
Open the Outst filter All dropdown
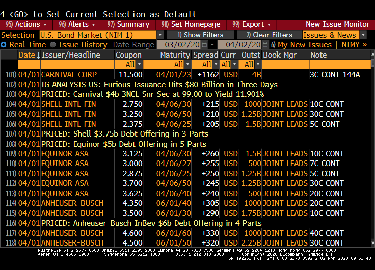pyautogui.click(x=258, y=65)
